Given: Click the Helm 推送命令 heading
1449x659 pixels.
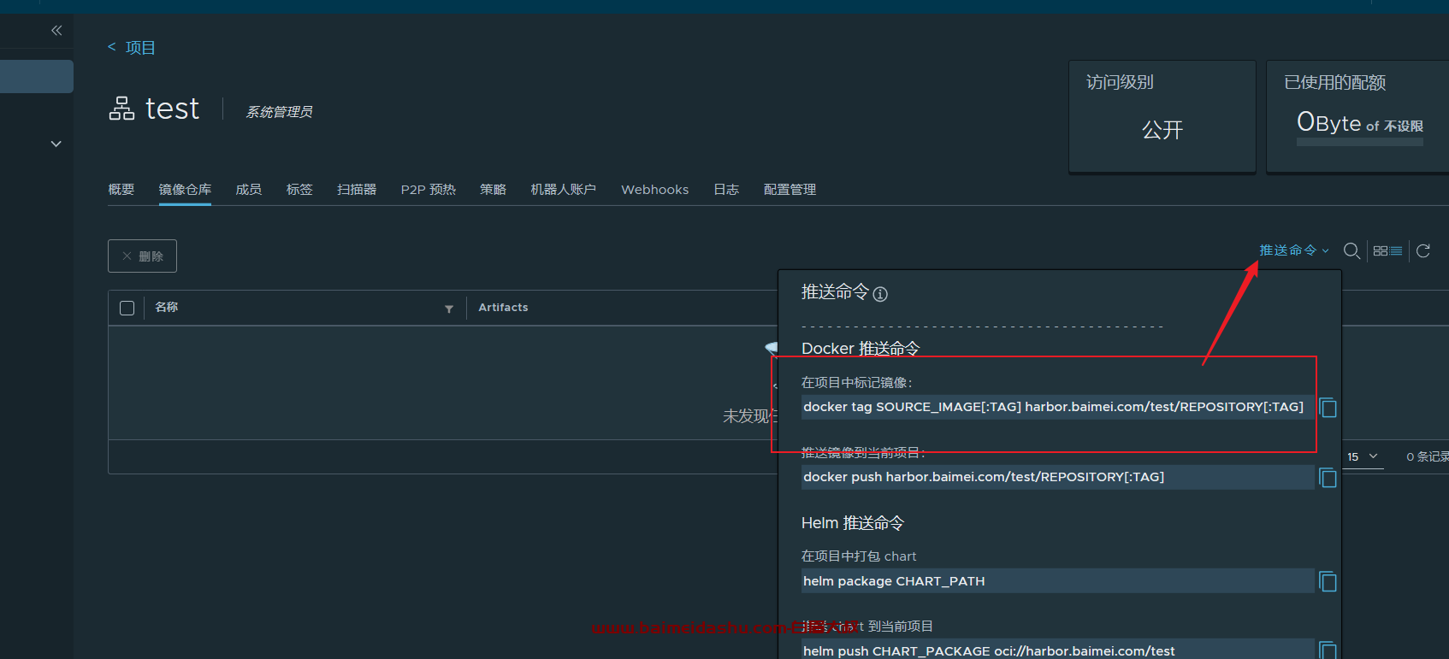Looking at the screenshot, I should click(853, 523).
